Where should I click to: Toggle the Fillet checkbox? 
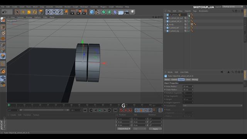coord(184,110)
